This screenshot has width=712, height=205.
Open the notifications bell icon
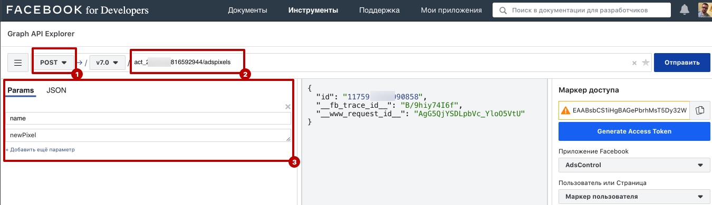click(x=685, y=10)
